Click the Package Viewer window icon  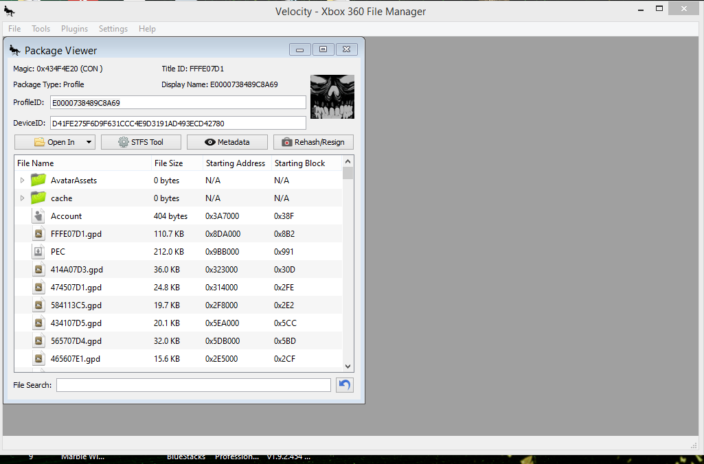click(15, 50)
